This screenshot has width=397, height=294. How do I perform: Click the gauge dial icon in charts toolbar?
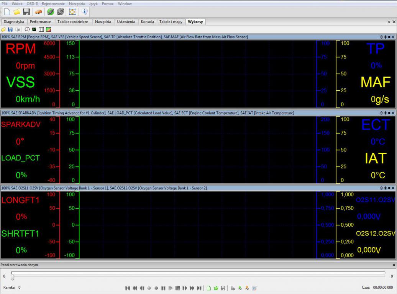click(27, 29)
